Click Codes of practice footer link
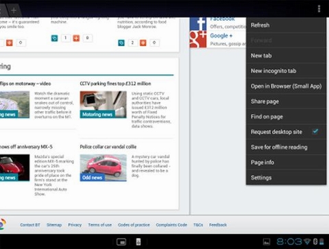The height and width of the screenshot is (249, 329). tap(134, 225)
